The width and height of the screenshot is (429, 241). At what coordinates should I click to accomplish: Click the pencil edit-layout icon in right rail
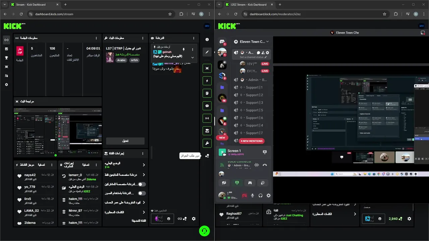(207, 52)
